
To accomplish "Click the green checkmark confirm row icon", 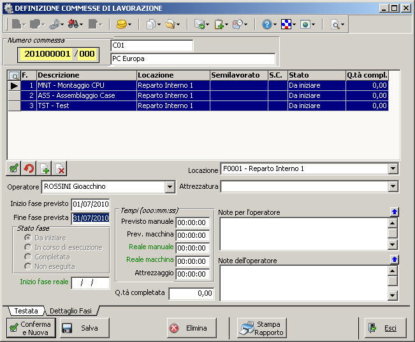I will [x=13, y=168].
